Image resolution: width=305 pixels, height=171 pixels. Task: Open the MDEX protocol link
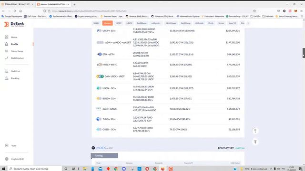click(101, 148)
